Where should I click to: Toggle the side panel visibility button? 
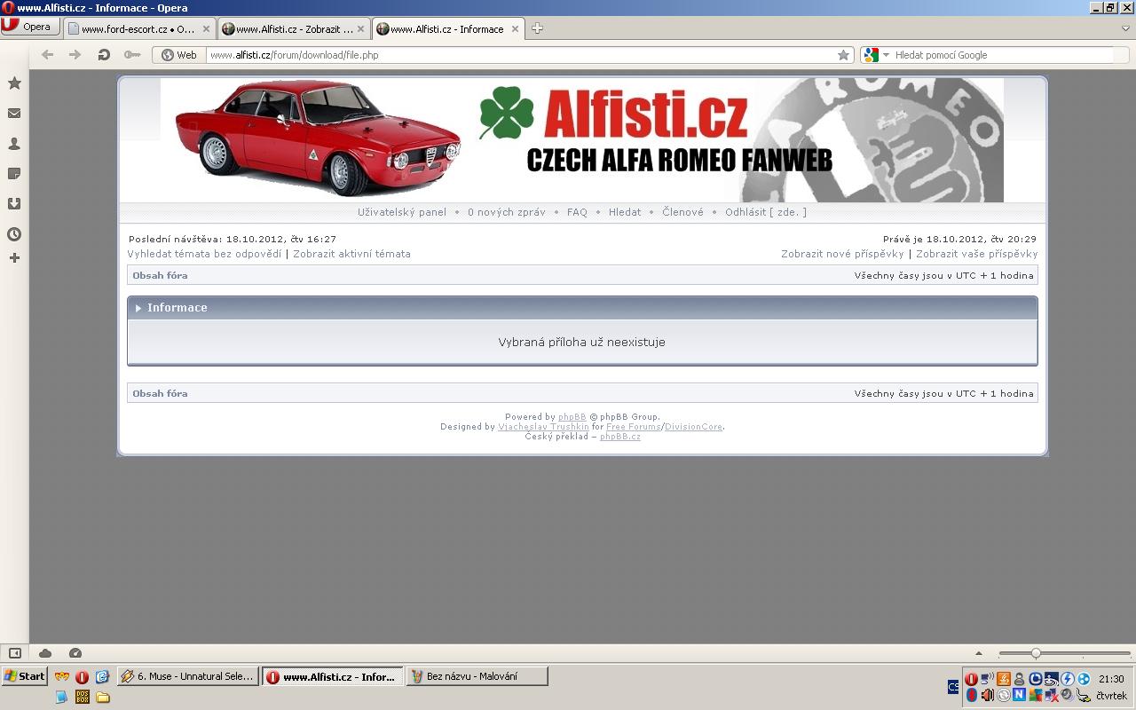(x=15, y=653)
